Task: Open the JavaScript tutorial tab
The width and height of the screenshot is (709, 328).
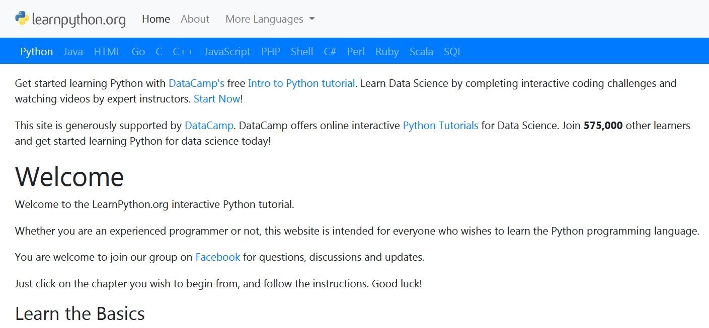Action: tap(227, 52)
